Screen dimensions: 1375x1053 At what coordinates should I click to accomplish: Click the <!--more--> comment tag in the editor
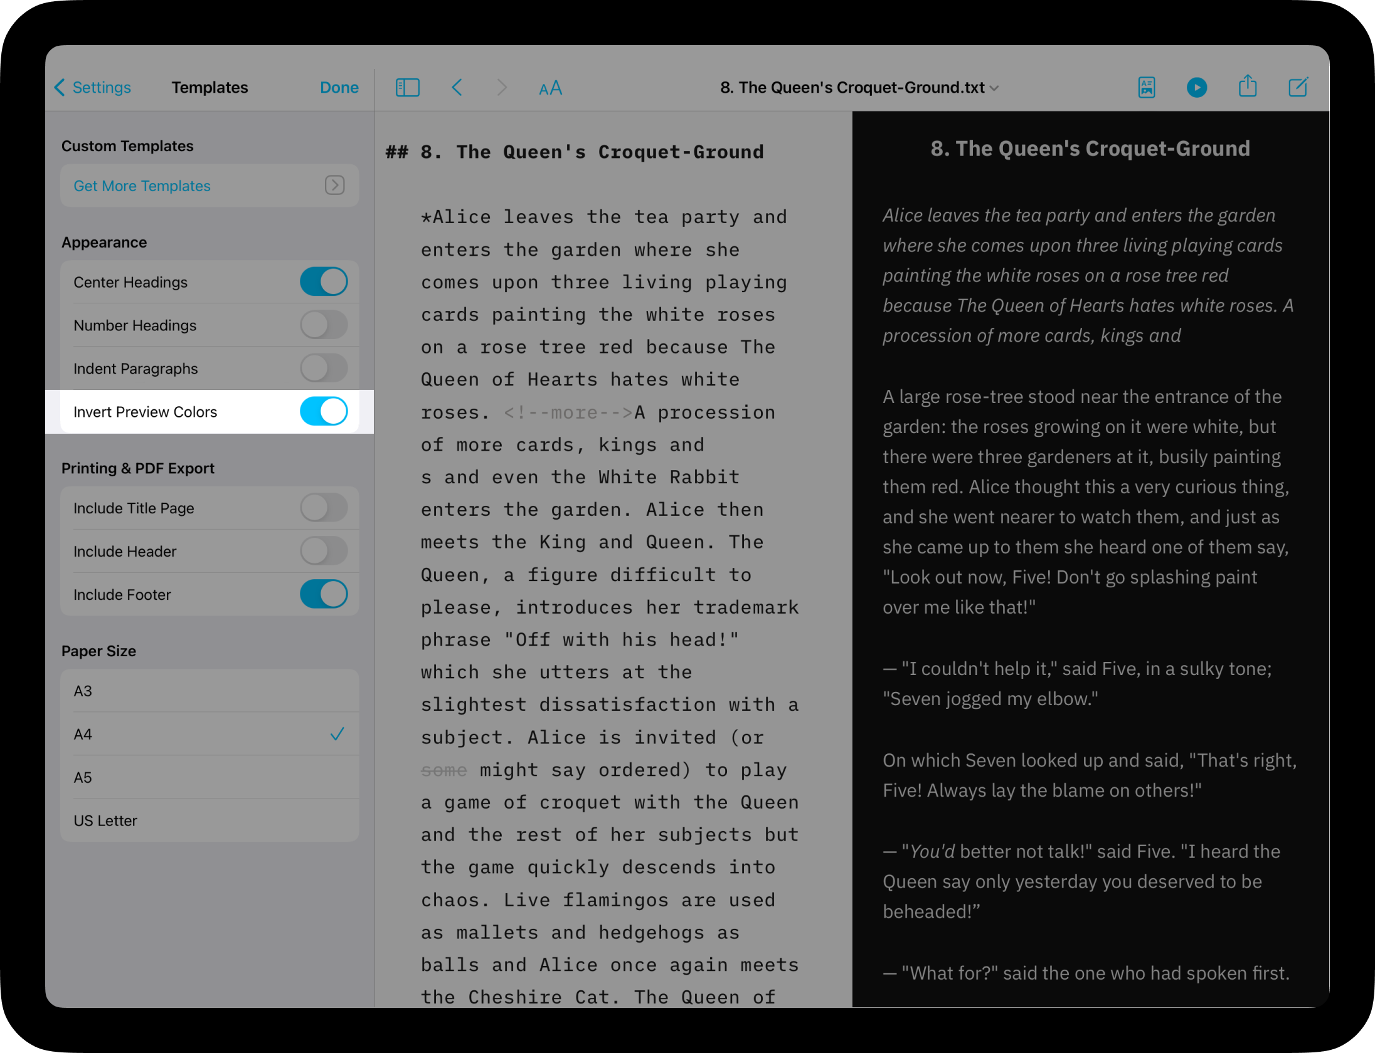coord(568,412)
